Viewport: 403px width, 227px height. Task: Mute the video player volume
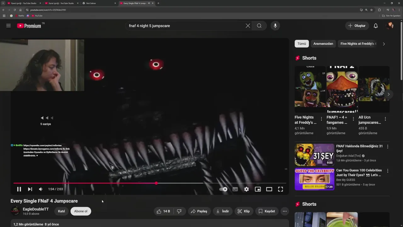tap(41, 189)
